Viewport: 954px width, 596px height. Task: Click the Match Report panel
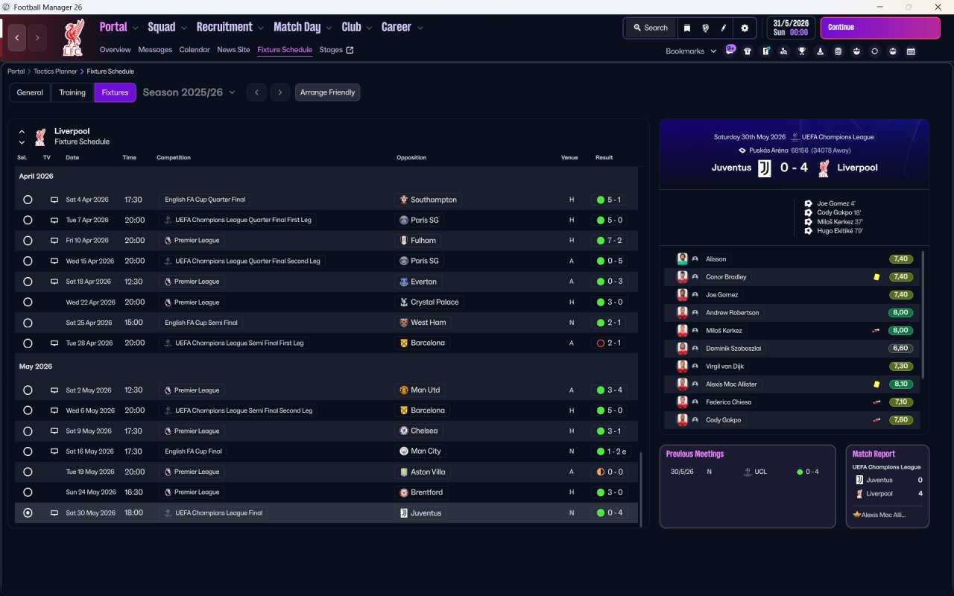887,486
